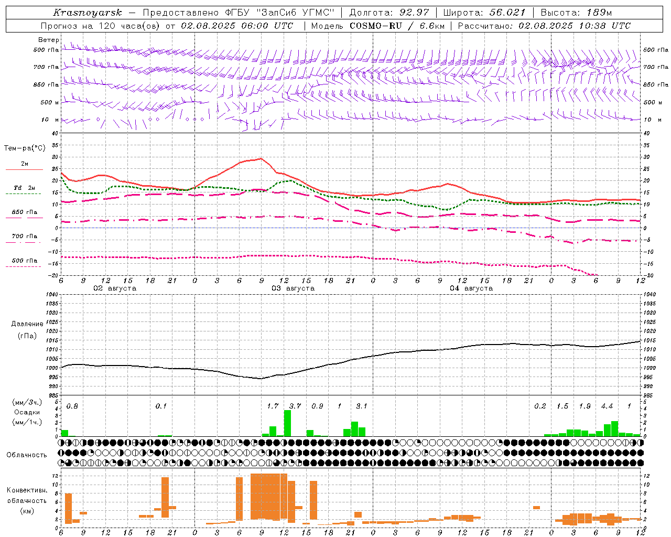Screen dimensions: 671x537
Task: Click the Давление pressure axis title
Action: (27, 324)
